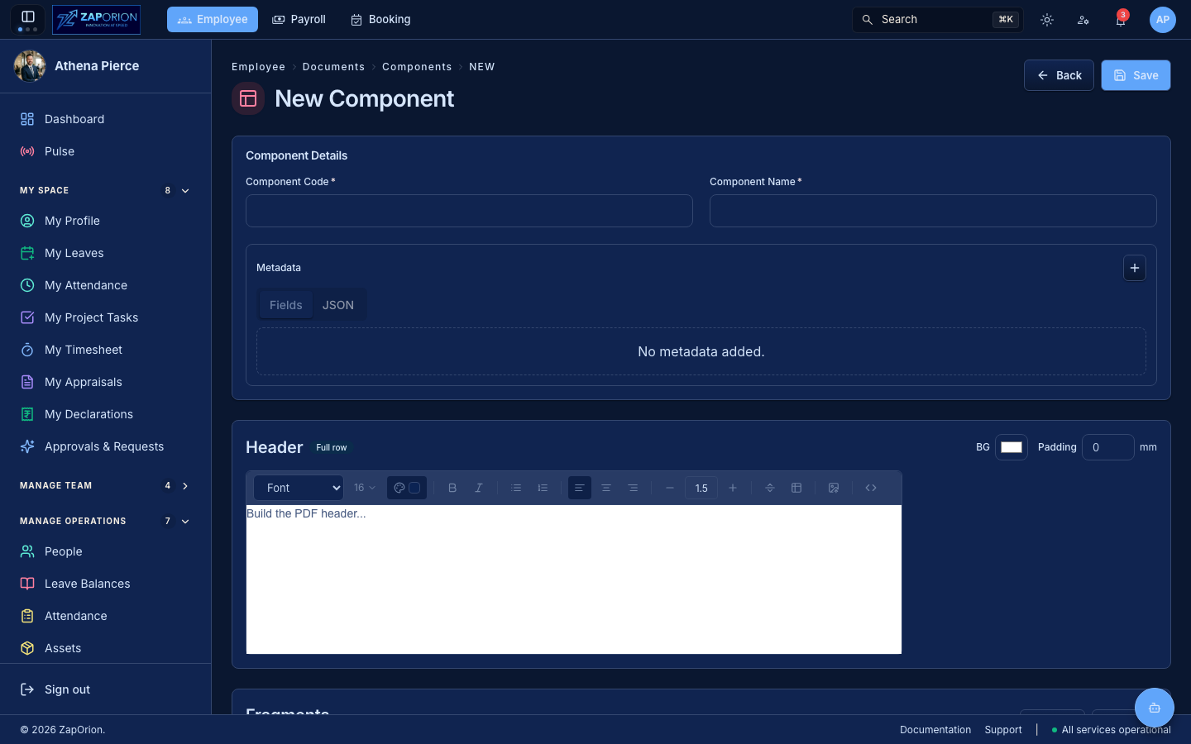Save the new component
1191x744 pixels.
click(x=1136, y=75)
